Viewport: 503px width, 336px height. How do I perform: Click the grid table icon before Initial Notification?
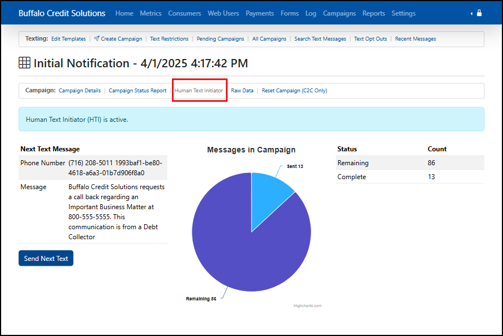point(24,62)
